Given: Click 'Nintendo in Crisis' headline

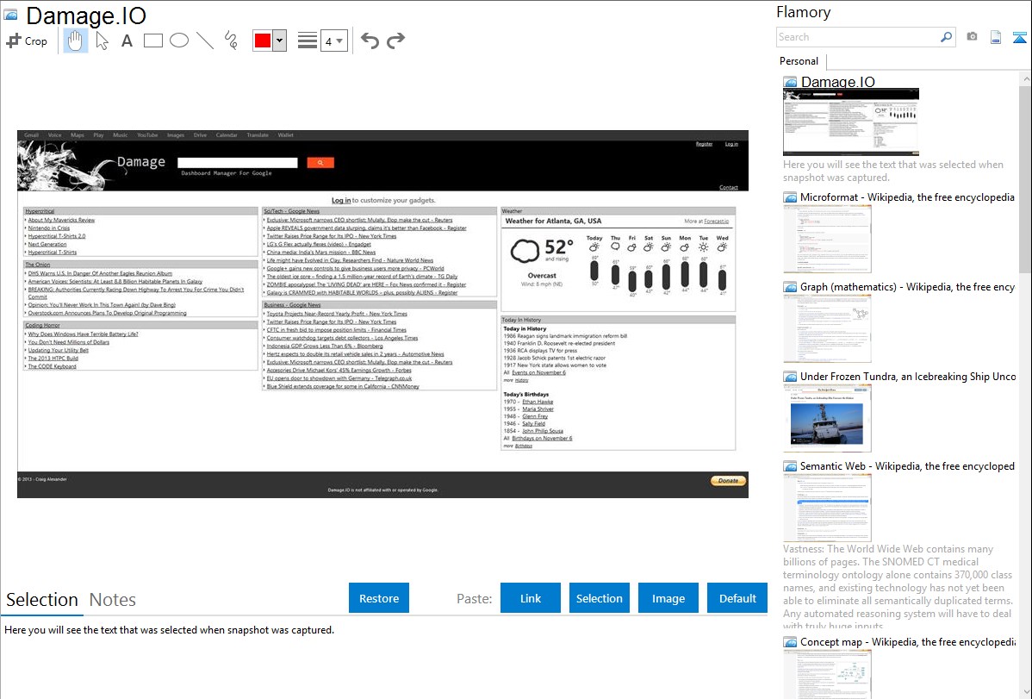Looking at the screenshot, I should [x=49, y=228].
